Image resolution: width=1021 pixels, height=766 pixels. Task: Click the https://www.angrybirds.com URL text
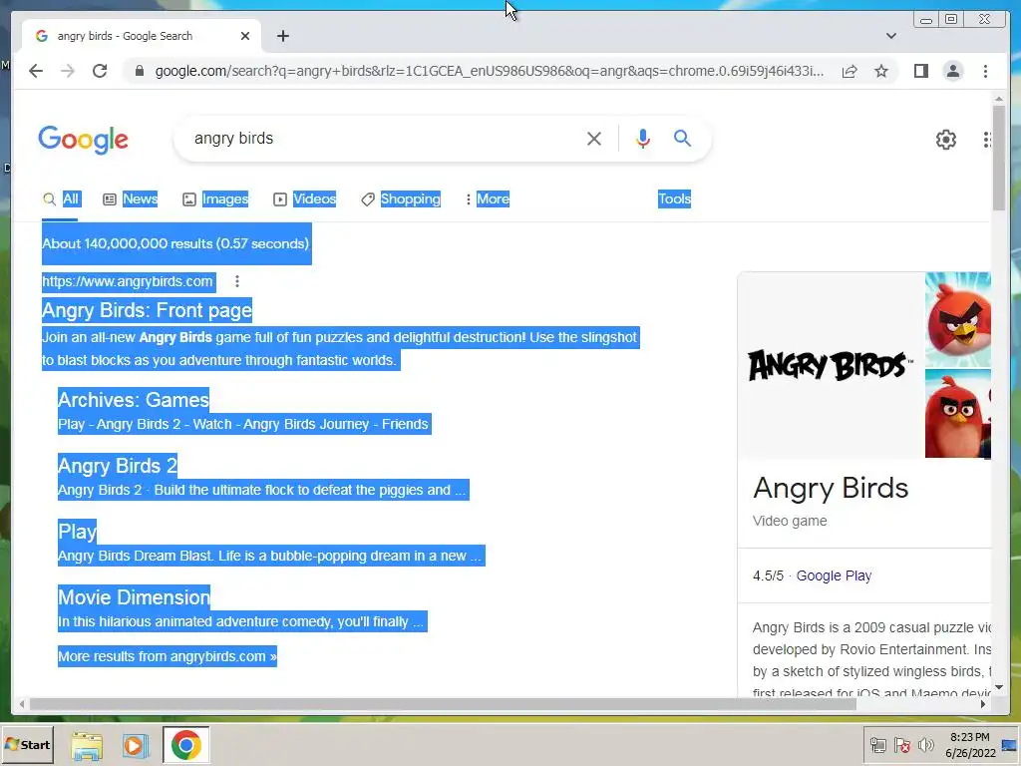(128, 281)
